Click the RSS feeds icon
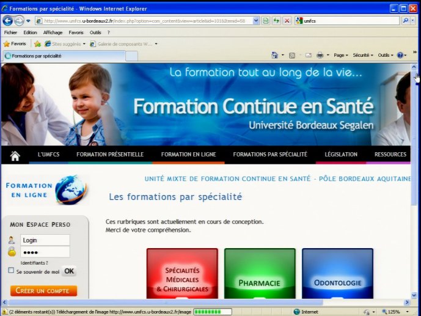 292,55
